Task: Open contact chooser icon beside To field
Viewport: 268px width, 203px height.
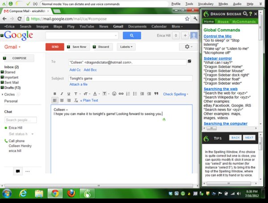Action: point(189,61)
